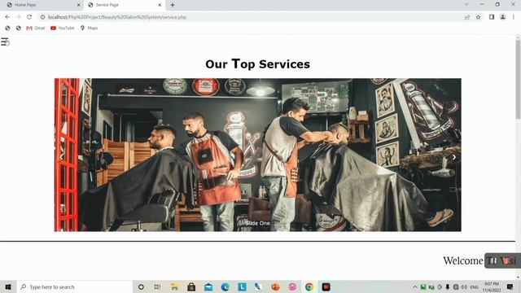This screenshot has width=521, height=293.
Task: Open Microsoft Edge from taskbar
Action: pos(225,286)
